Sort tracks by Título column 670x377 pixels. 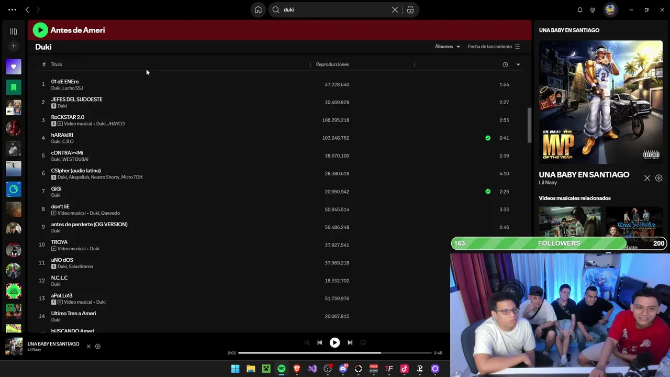click(57, 64)
